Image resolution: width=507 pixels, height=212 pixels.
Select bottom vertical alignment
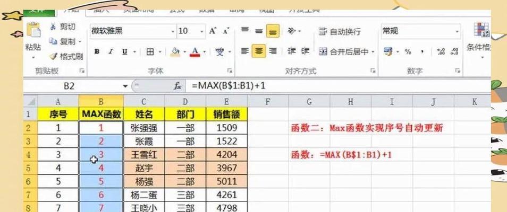click(x=273, y=31)
